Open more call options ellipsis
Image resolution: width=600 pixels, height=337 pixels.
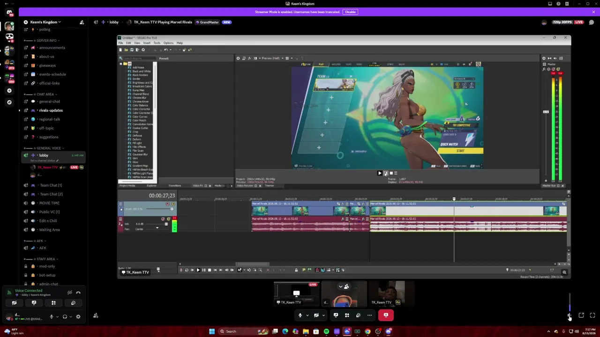click(369, 315)
